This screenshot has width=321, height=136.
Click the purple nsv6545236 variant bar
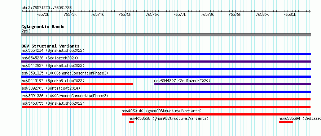(x=166, y=62)
